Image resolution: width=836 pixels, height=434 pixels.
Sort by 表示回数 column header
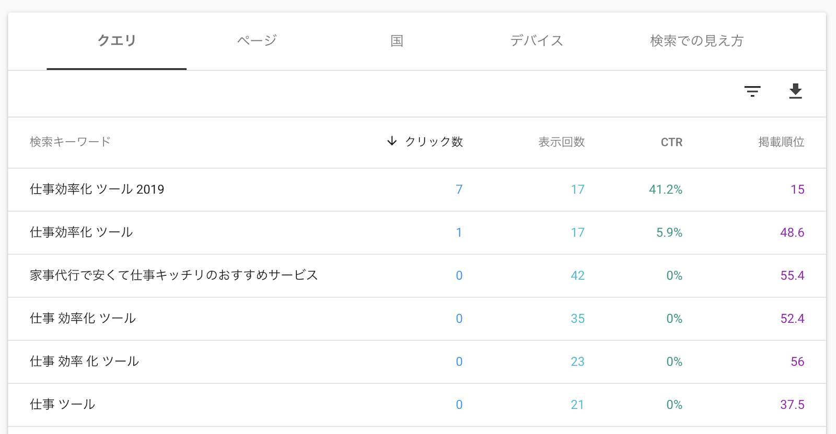[561, 142]
